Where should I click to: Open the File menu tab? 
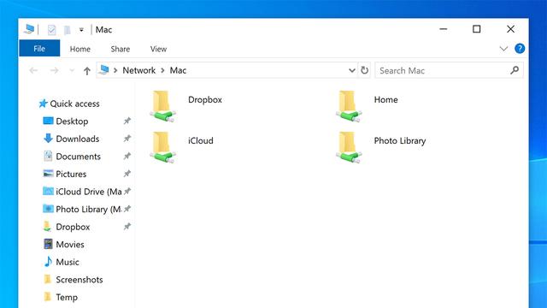tap(39, 49)
